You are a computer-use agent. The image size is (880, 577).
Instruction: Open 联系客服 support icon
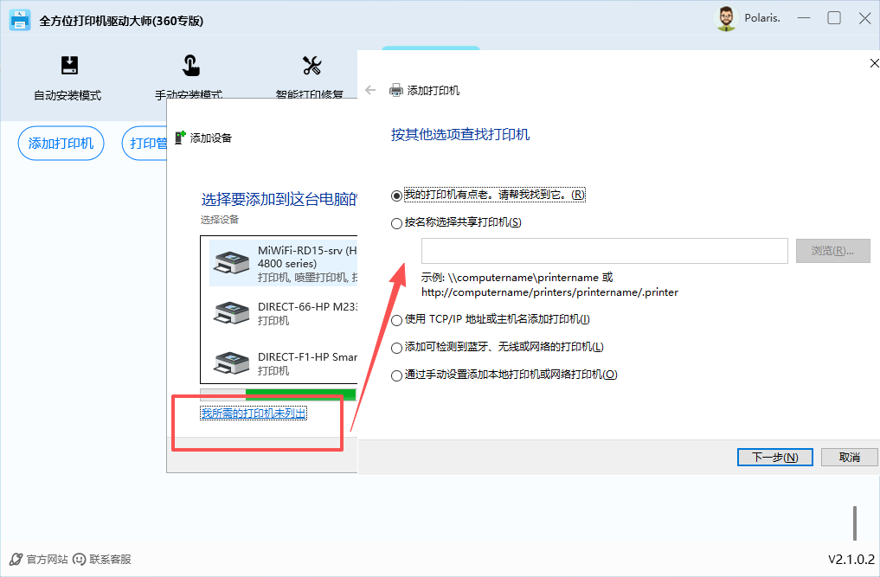coord(80,560)
